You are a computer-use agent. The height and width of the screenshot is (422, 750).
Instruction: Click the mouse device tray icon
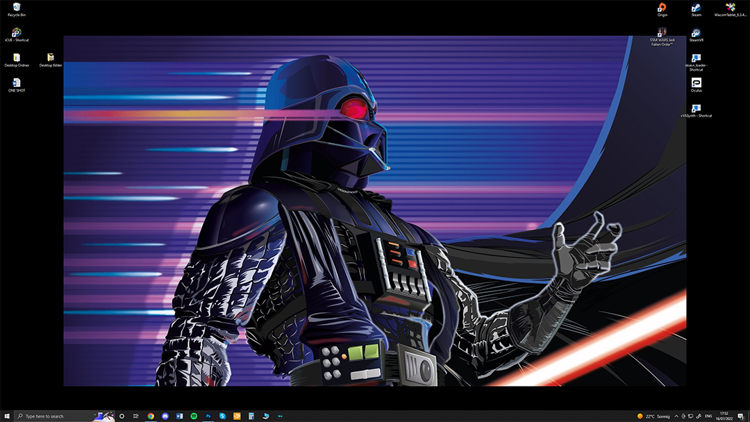pyautogui.click(x=683, y=416)
